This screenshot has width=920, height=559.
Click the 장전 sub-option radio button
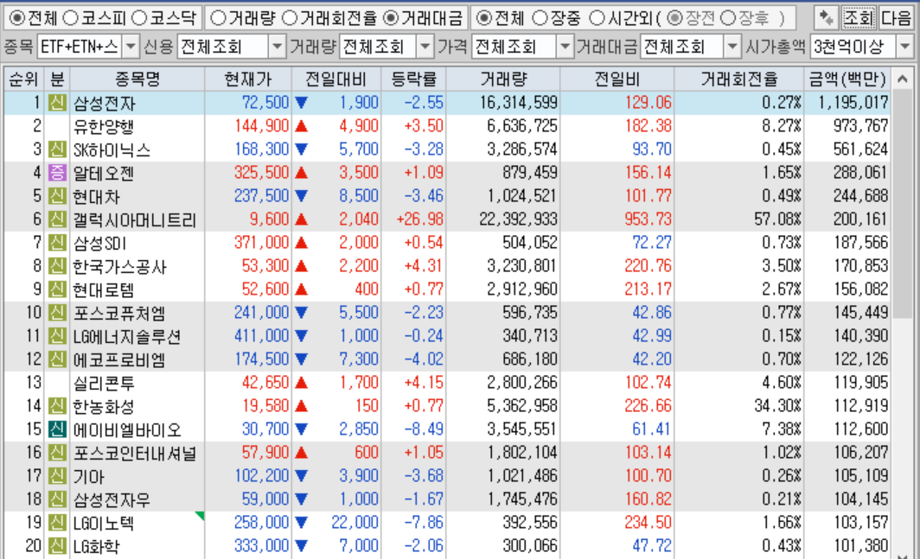[675, 18]
